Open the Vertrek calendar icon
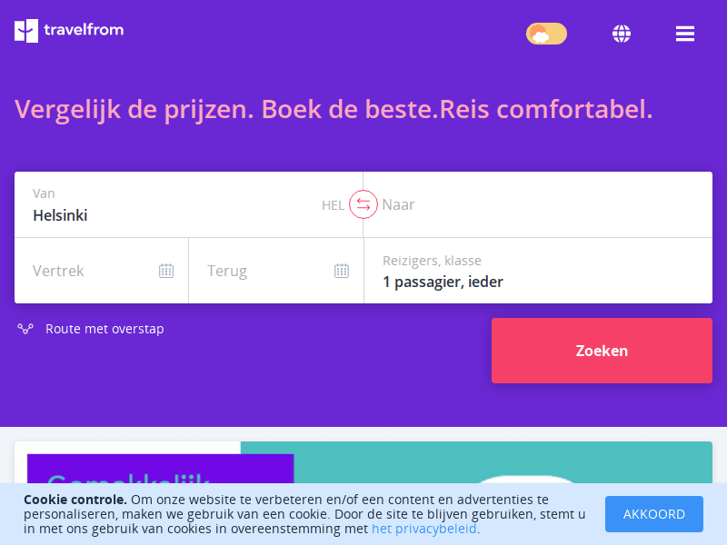727x545 pixels. pyautogui.click(x=166, y=271)
